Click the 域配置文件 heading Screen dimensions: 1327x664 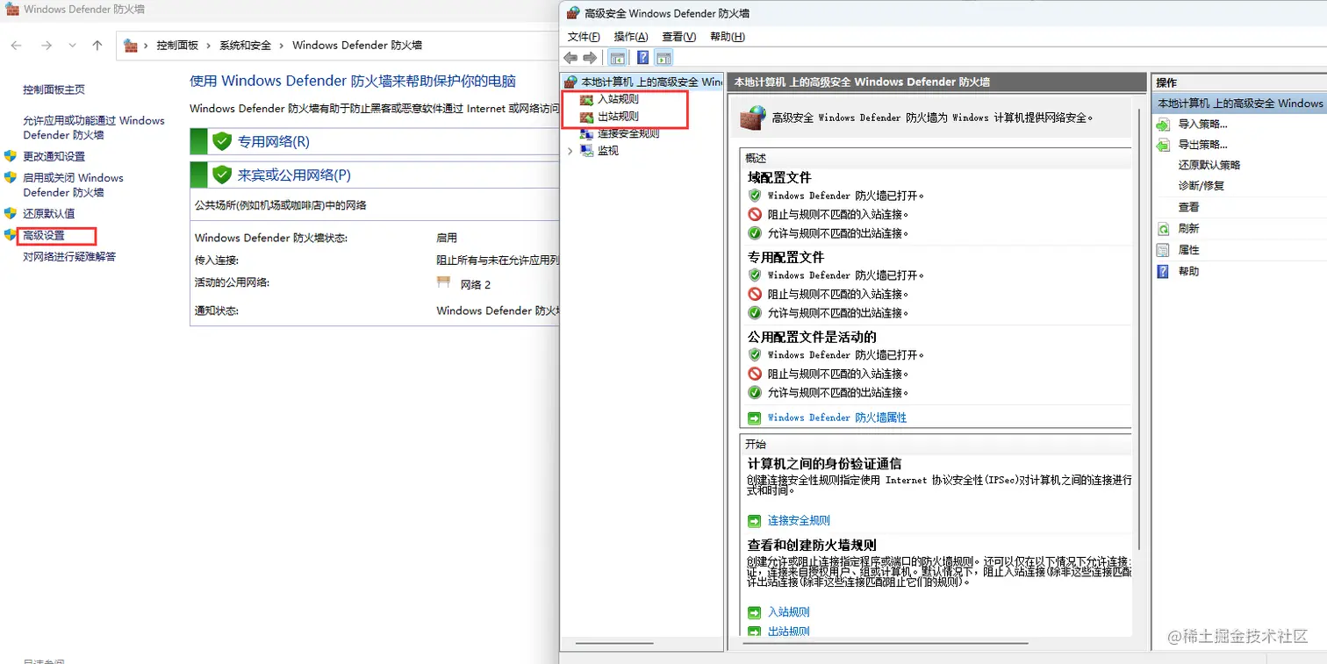[780, 177]
